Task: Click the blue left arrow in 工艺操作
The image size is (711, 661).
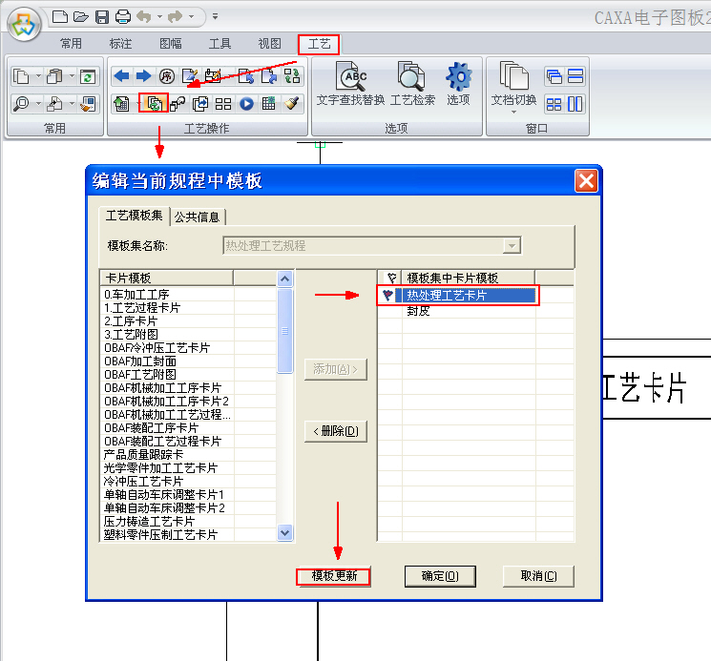Action: pyautogui.click(x=121, y=76)
